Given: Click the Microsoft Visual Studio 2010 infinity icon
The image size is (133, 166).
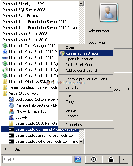Looking at the screenshot, I should [x=5, y=58].
